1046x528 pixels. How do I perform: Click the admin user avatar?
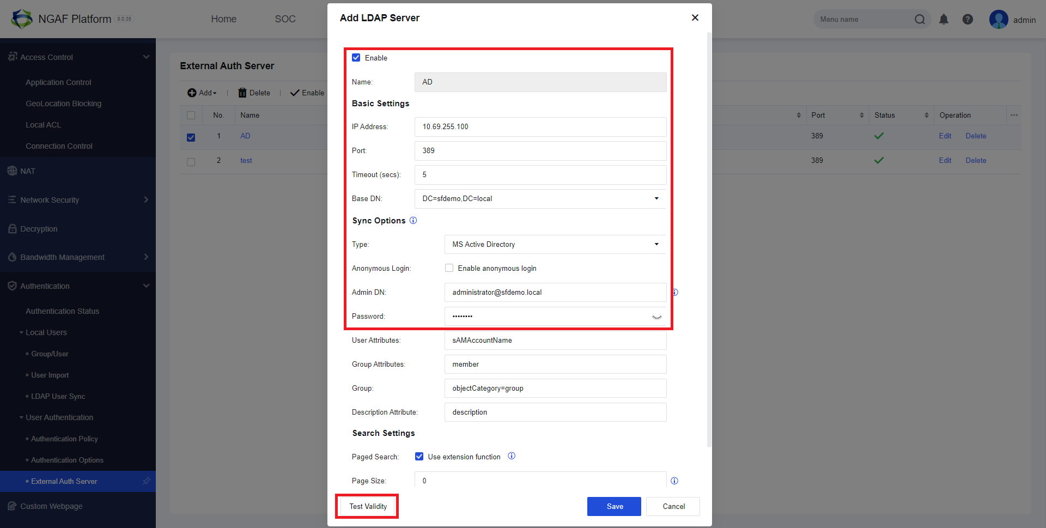[x=999, y=20]
